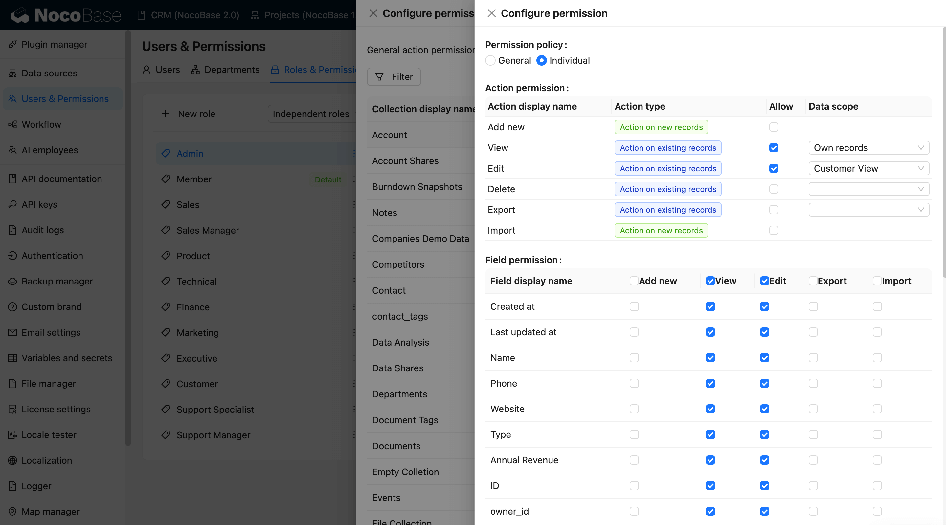
Task: Open the View data scope dropdown
Action: point(868,148)
